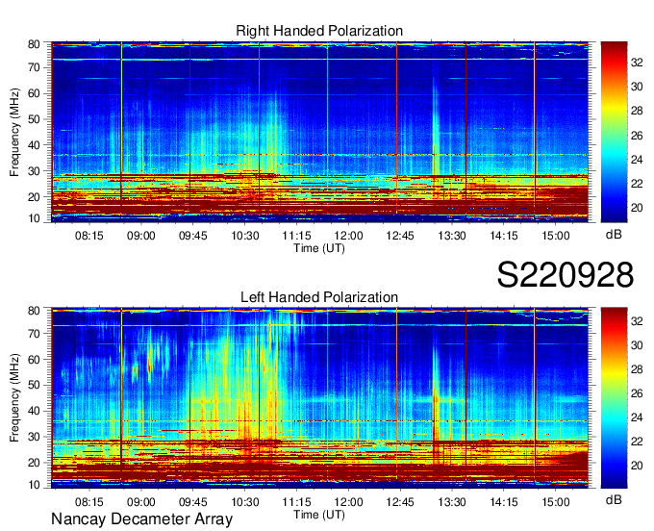Click 40 MHz tick label of Left Handed plot
The width and height of the screenshot is (654, 531).
[34, 412]
